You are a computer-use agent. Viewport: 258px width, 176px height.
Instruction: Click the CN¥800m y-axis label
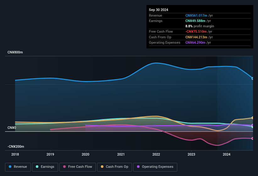pyautogui.click(x=15, y=52)
